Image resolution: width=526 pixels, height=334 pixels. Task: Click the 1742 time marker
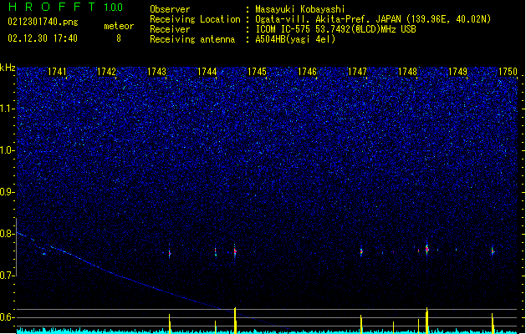[x=106, y=72]
